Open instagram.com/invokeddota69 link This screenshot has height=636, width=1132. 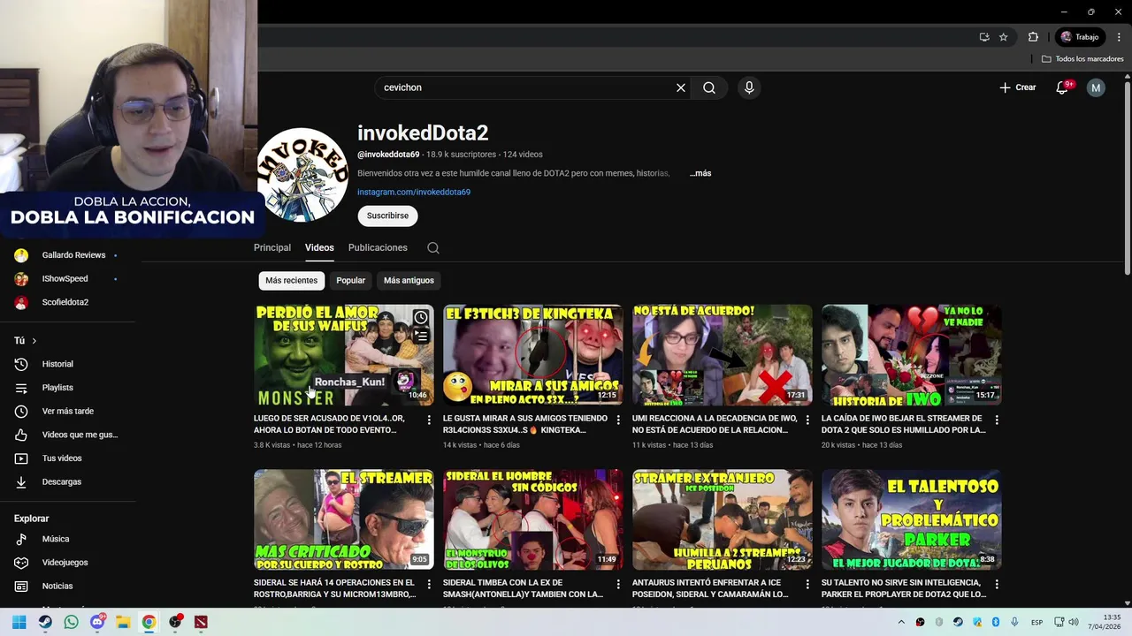tap(414, 192)
